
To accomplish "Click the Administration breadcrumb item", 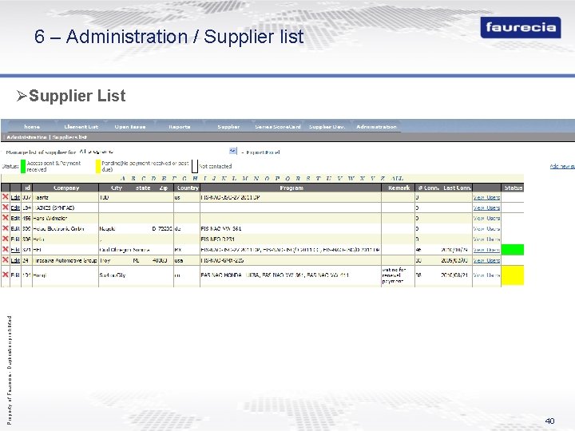I will [27, 137].
